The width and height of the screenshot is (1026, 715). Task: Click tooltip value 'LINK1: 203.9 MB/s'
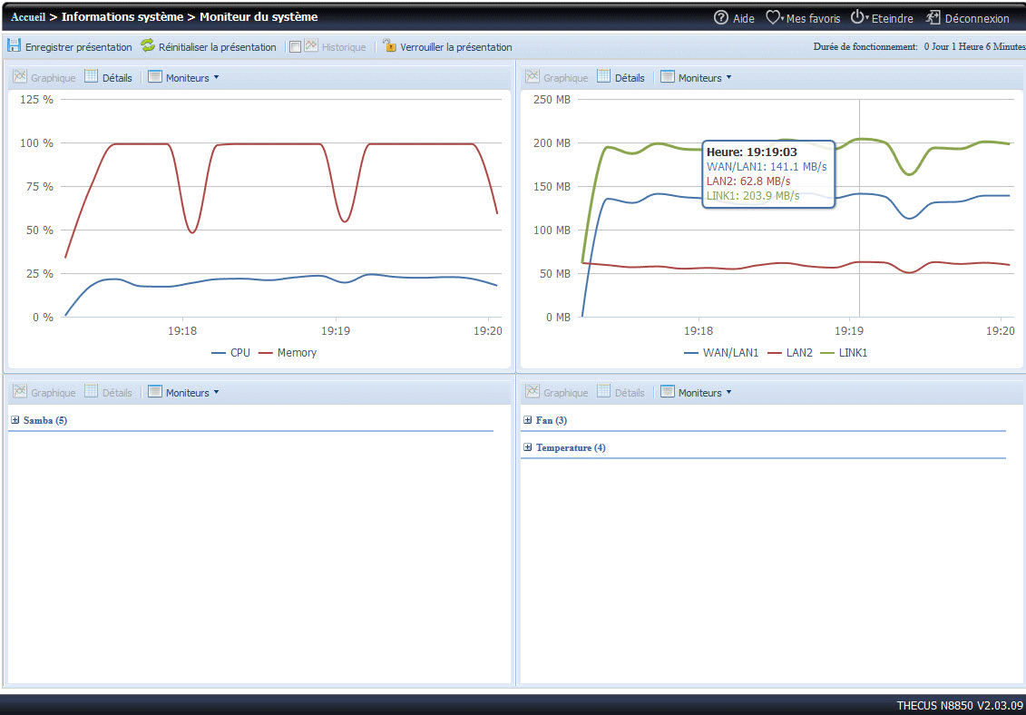click(x=753, y=195)
